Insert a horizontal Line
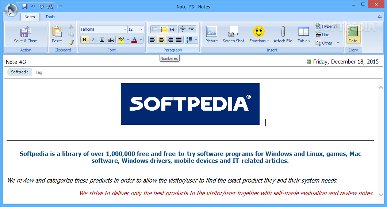 [322, 35]
